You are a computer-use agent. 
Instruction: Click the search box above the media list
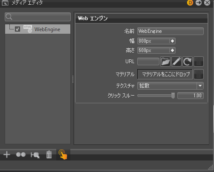[x=38, y=17]
